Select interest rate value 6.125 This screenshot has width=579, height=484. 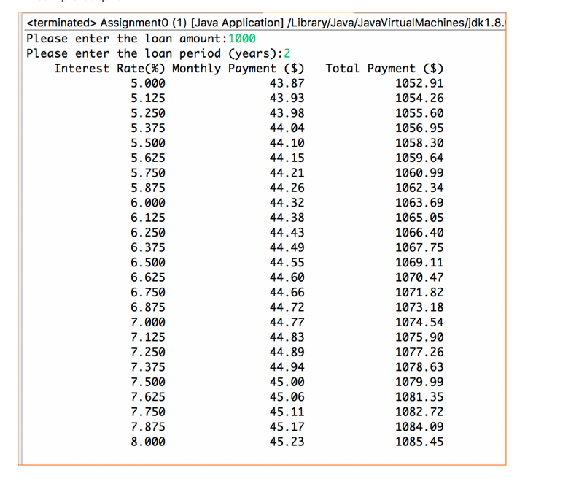148,218
